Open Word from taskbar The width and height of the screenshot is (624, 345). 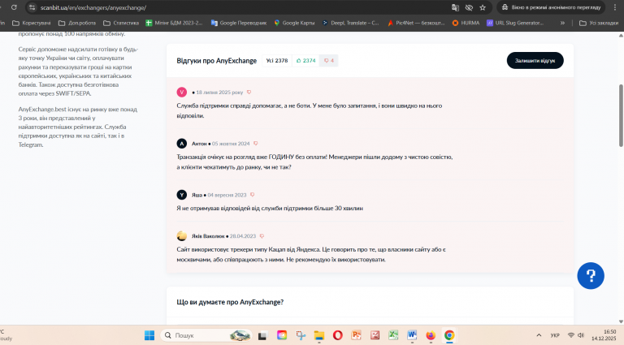click(x=412, y=335)
